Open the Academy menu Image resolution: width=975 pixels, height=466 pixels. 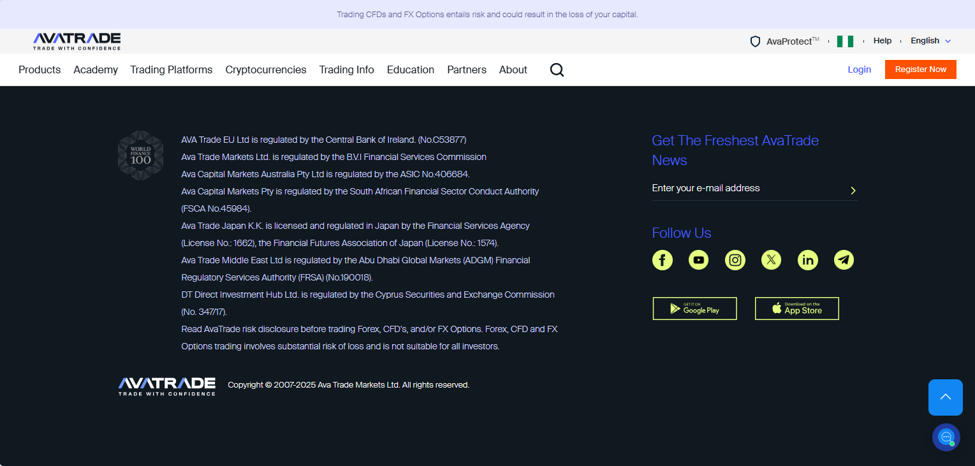96,70
